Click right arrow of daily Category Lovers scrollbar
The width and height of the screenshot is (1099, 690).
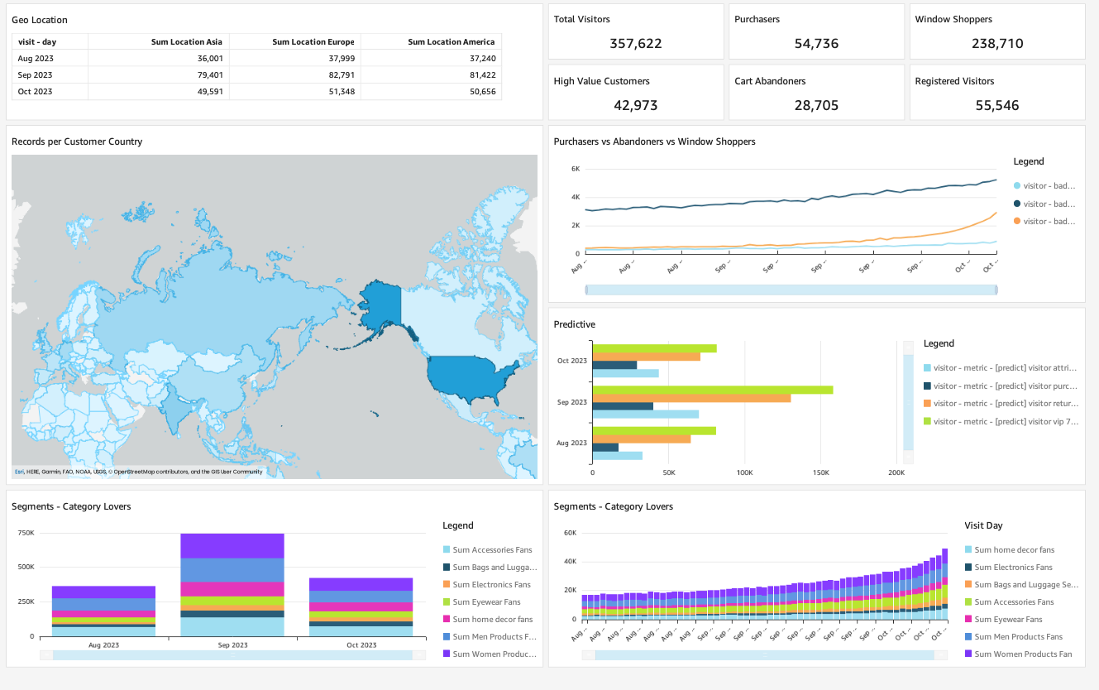coord(948,655)
